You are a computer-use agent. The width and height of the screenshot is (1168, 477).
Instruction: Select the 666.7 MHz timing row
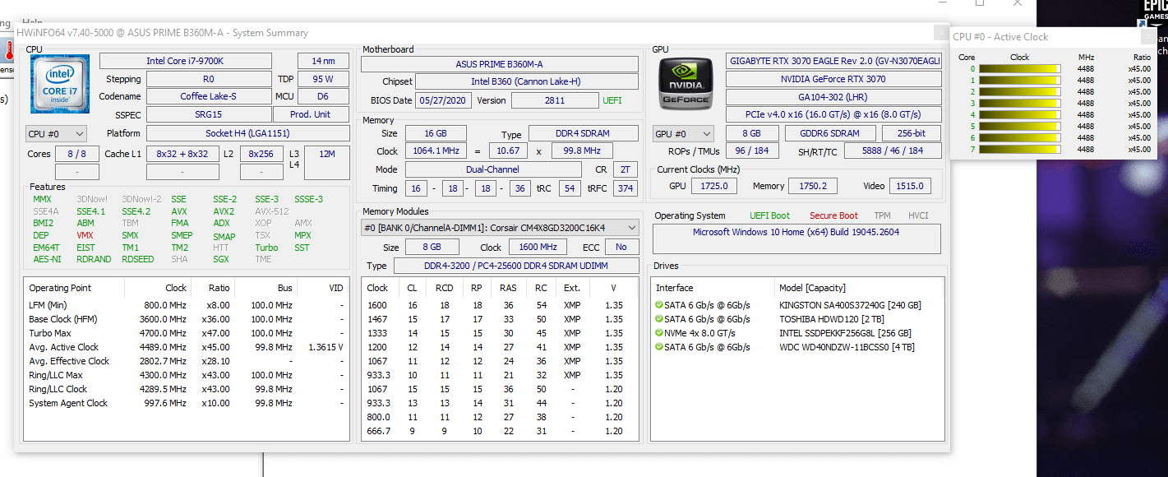[x=499, y=431]
